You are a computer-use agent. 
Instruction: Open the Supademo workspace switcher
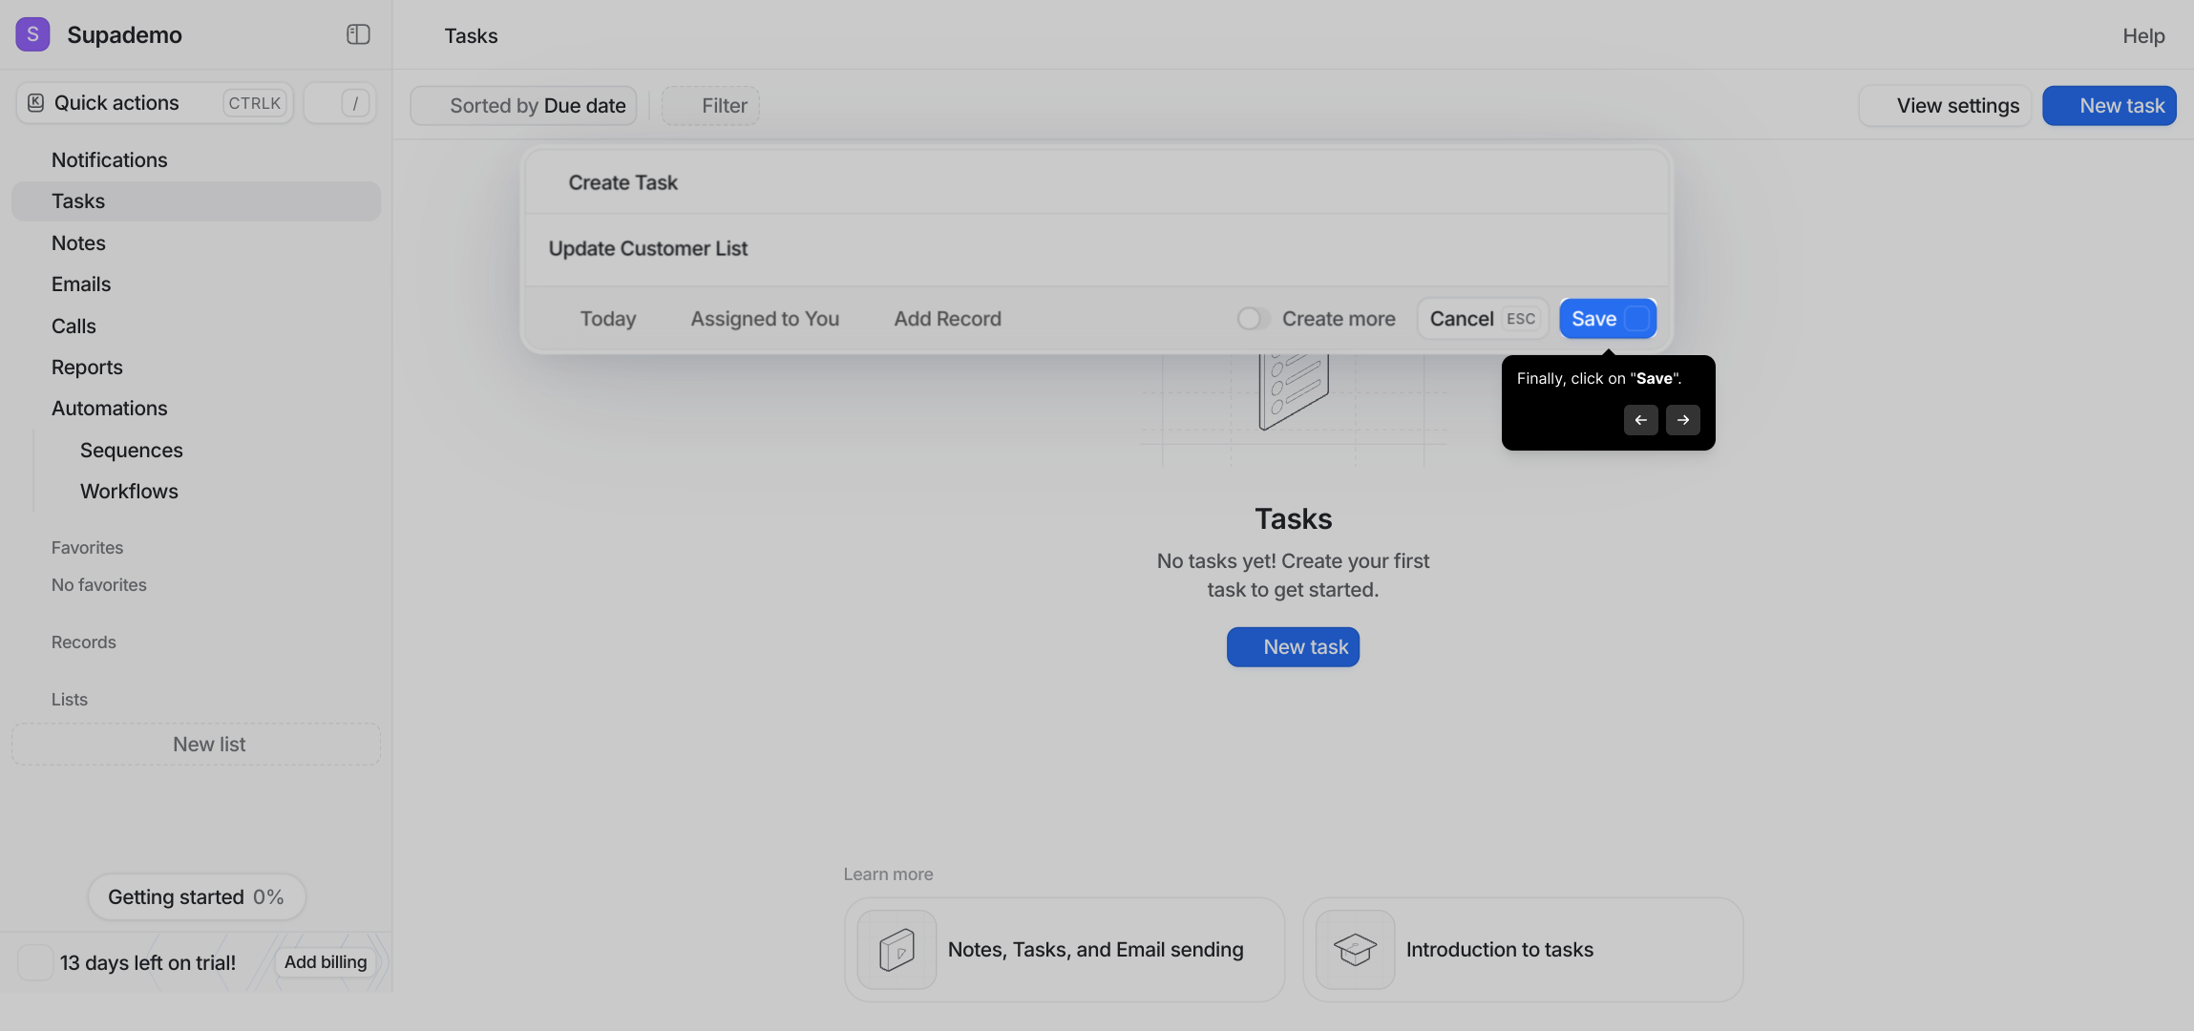124,35
